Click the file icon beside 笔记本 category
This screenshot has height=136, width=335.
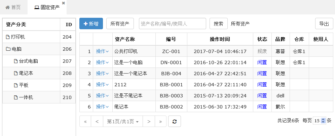click(15, 73)
